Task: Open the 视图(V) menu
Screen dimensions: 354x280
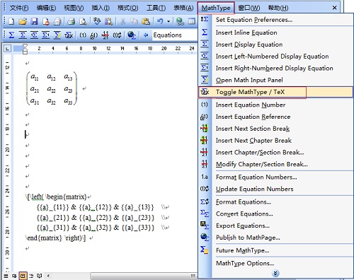Action: coord(74,8)
